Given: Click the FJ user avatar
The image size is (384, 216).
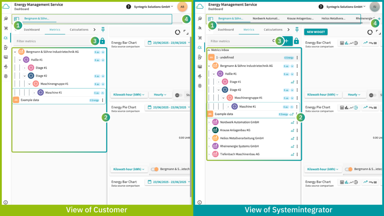Looking at the screenshot, I should (375, 7).
